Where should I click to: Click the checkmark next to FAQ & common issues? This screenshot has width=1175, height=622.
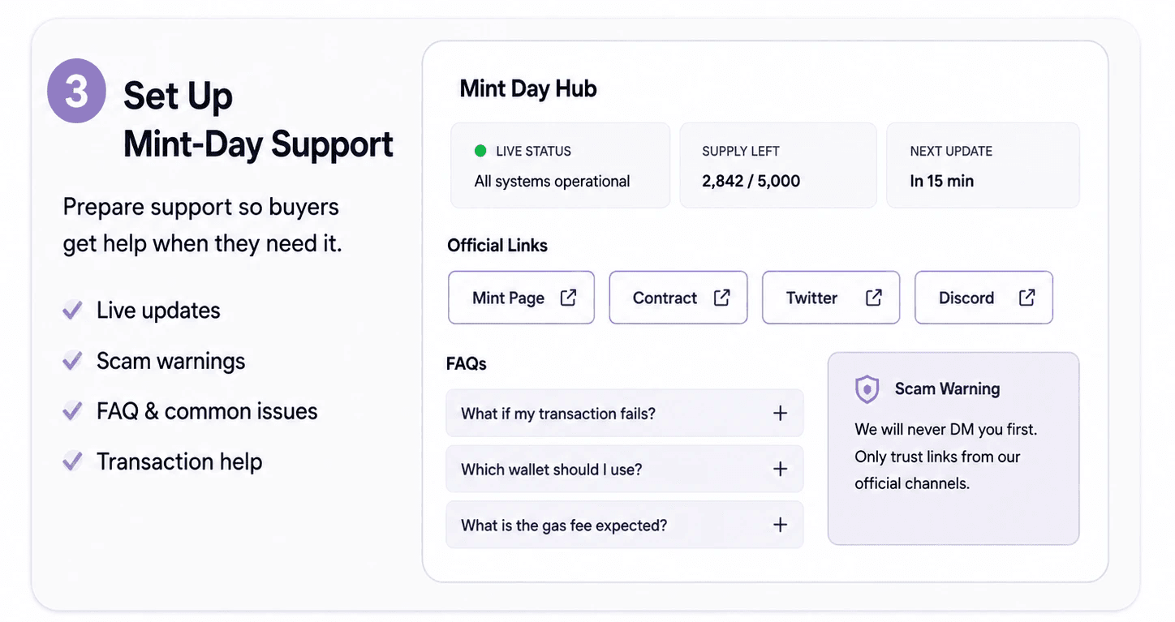click(x=73, y=411)
